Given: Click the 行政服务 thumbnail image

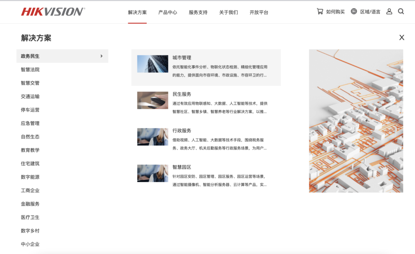Looking at the screenshot, I should click(153, 137).
